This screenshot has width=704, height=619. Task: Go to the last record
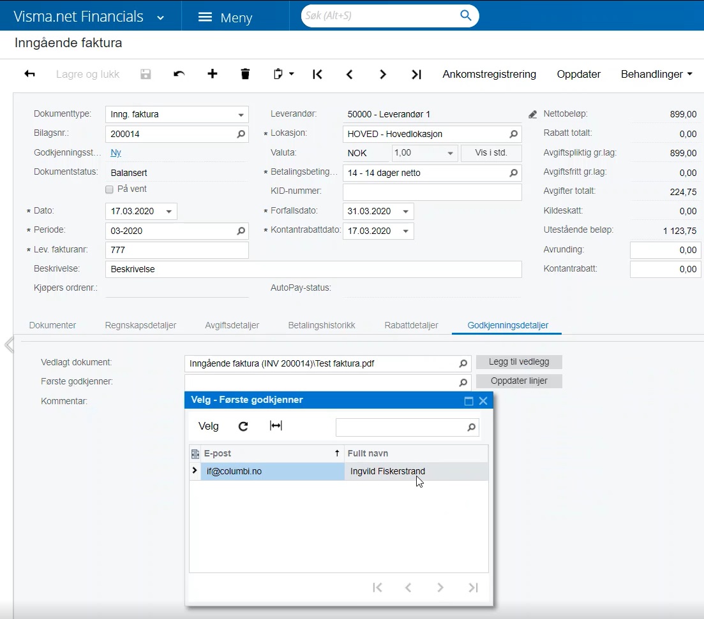point(416,74)
